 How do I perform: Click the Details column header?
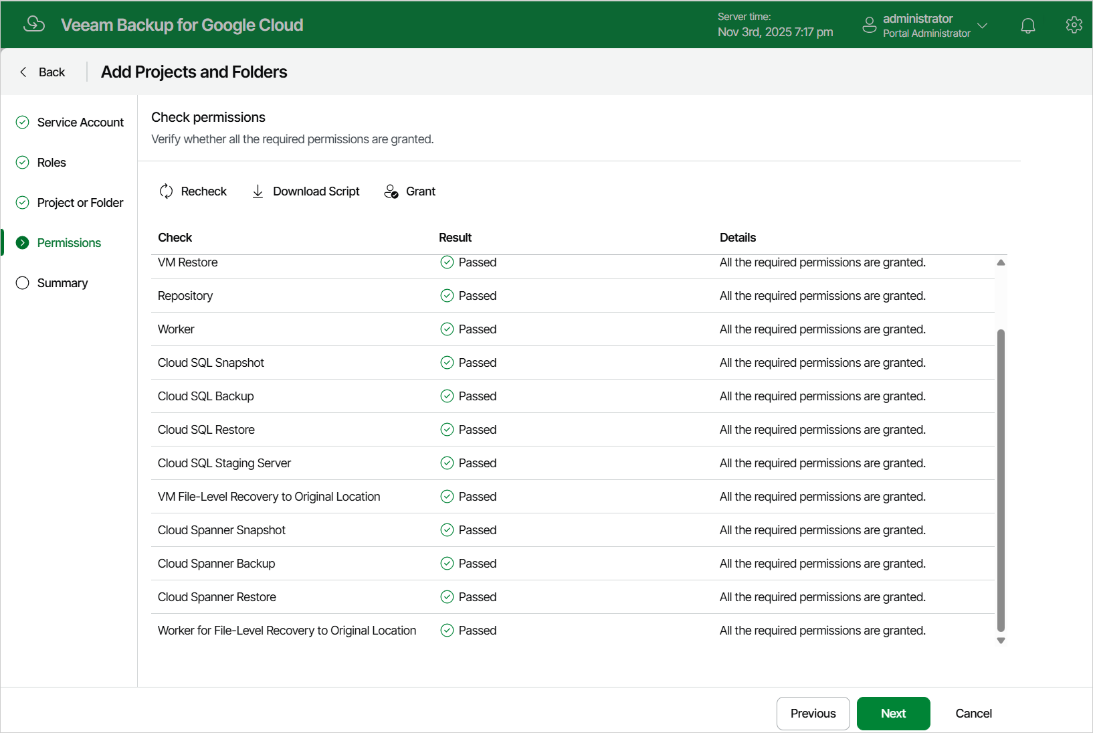tap(738, 238)
